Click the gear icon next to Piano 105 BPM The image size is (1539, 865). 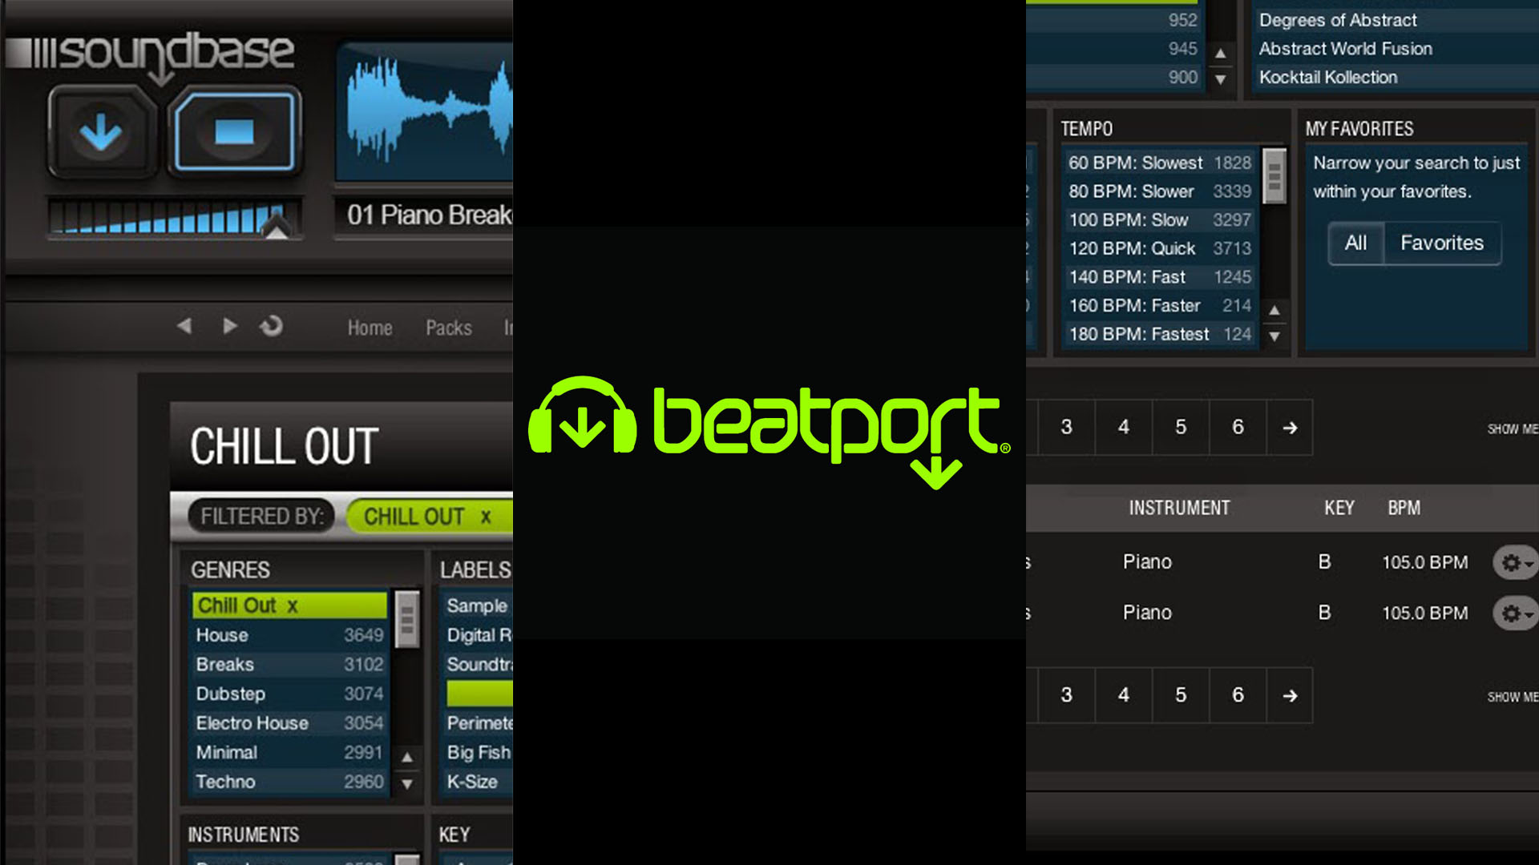[1513, 561]
